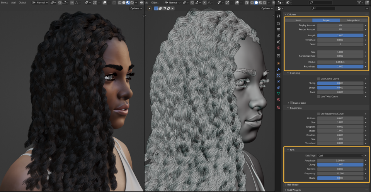
Task: Open Options in the right viewport
Action: click(267, 8)
